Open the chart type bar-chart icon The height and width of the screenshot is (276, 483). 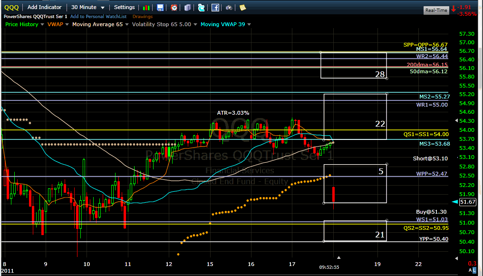pyautogui.click(x=146, y=8)
